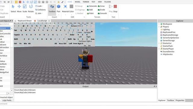This screenshot has height=109, width=193.
Task: Click the Group button in the Edit section
Action: point(79,6)
